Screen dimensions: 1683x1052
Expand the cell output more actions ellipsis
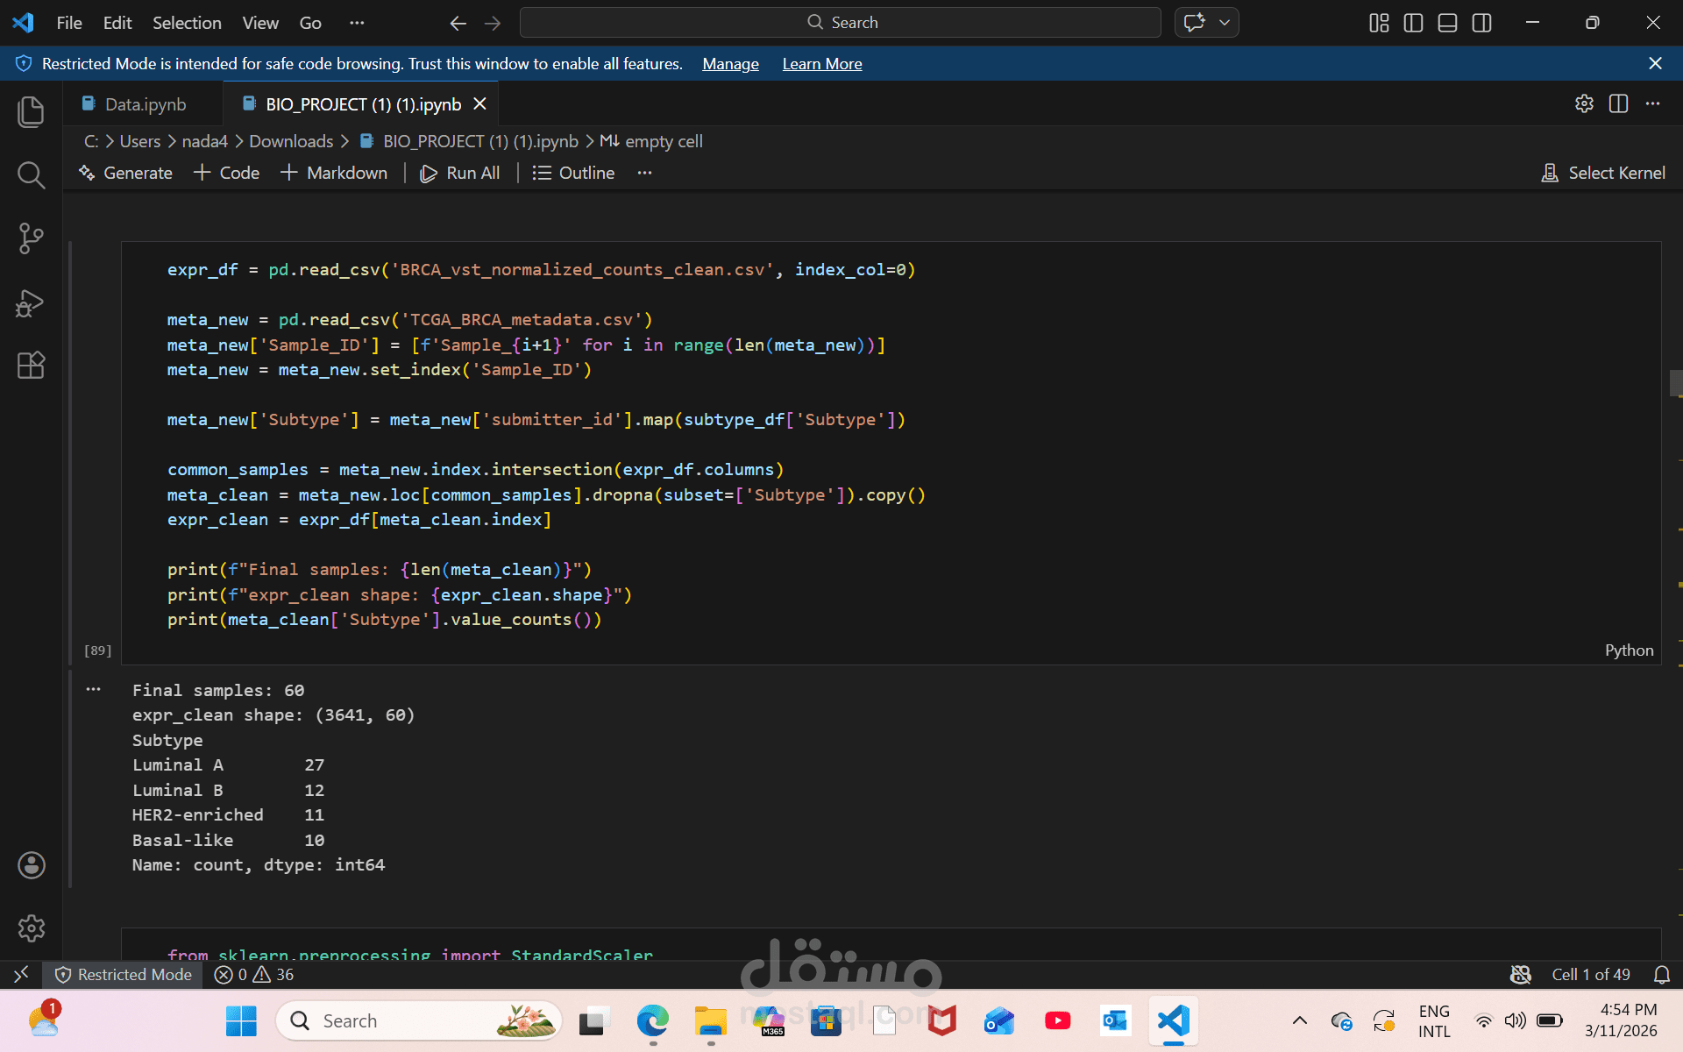point(93,690)
